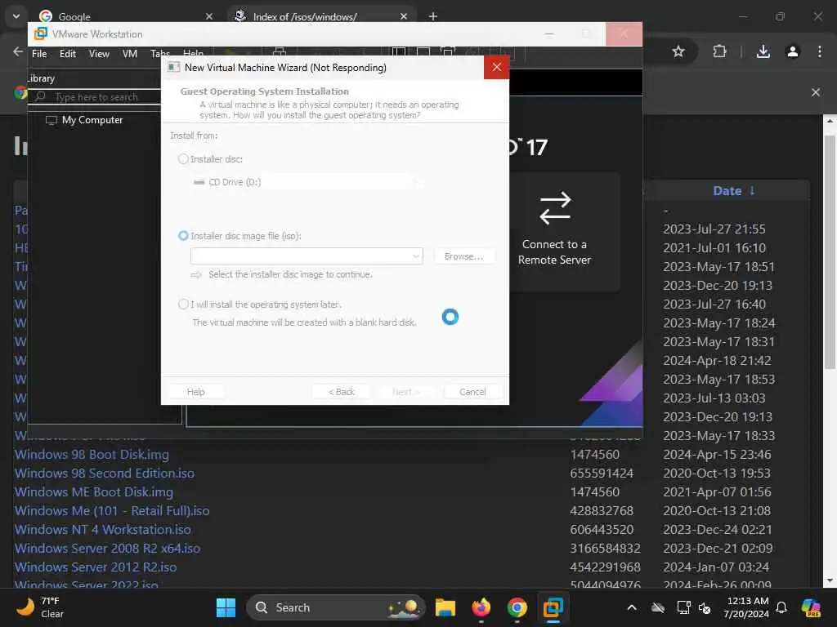Open the VMware VM menu
Viewport: 837px width, 627px height.
point(130,54)
